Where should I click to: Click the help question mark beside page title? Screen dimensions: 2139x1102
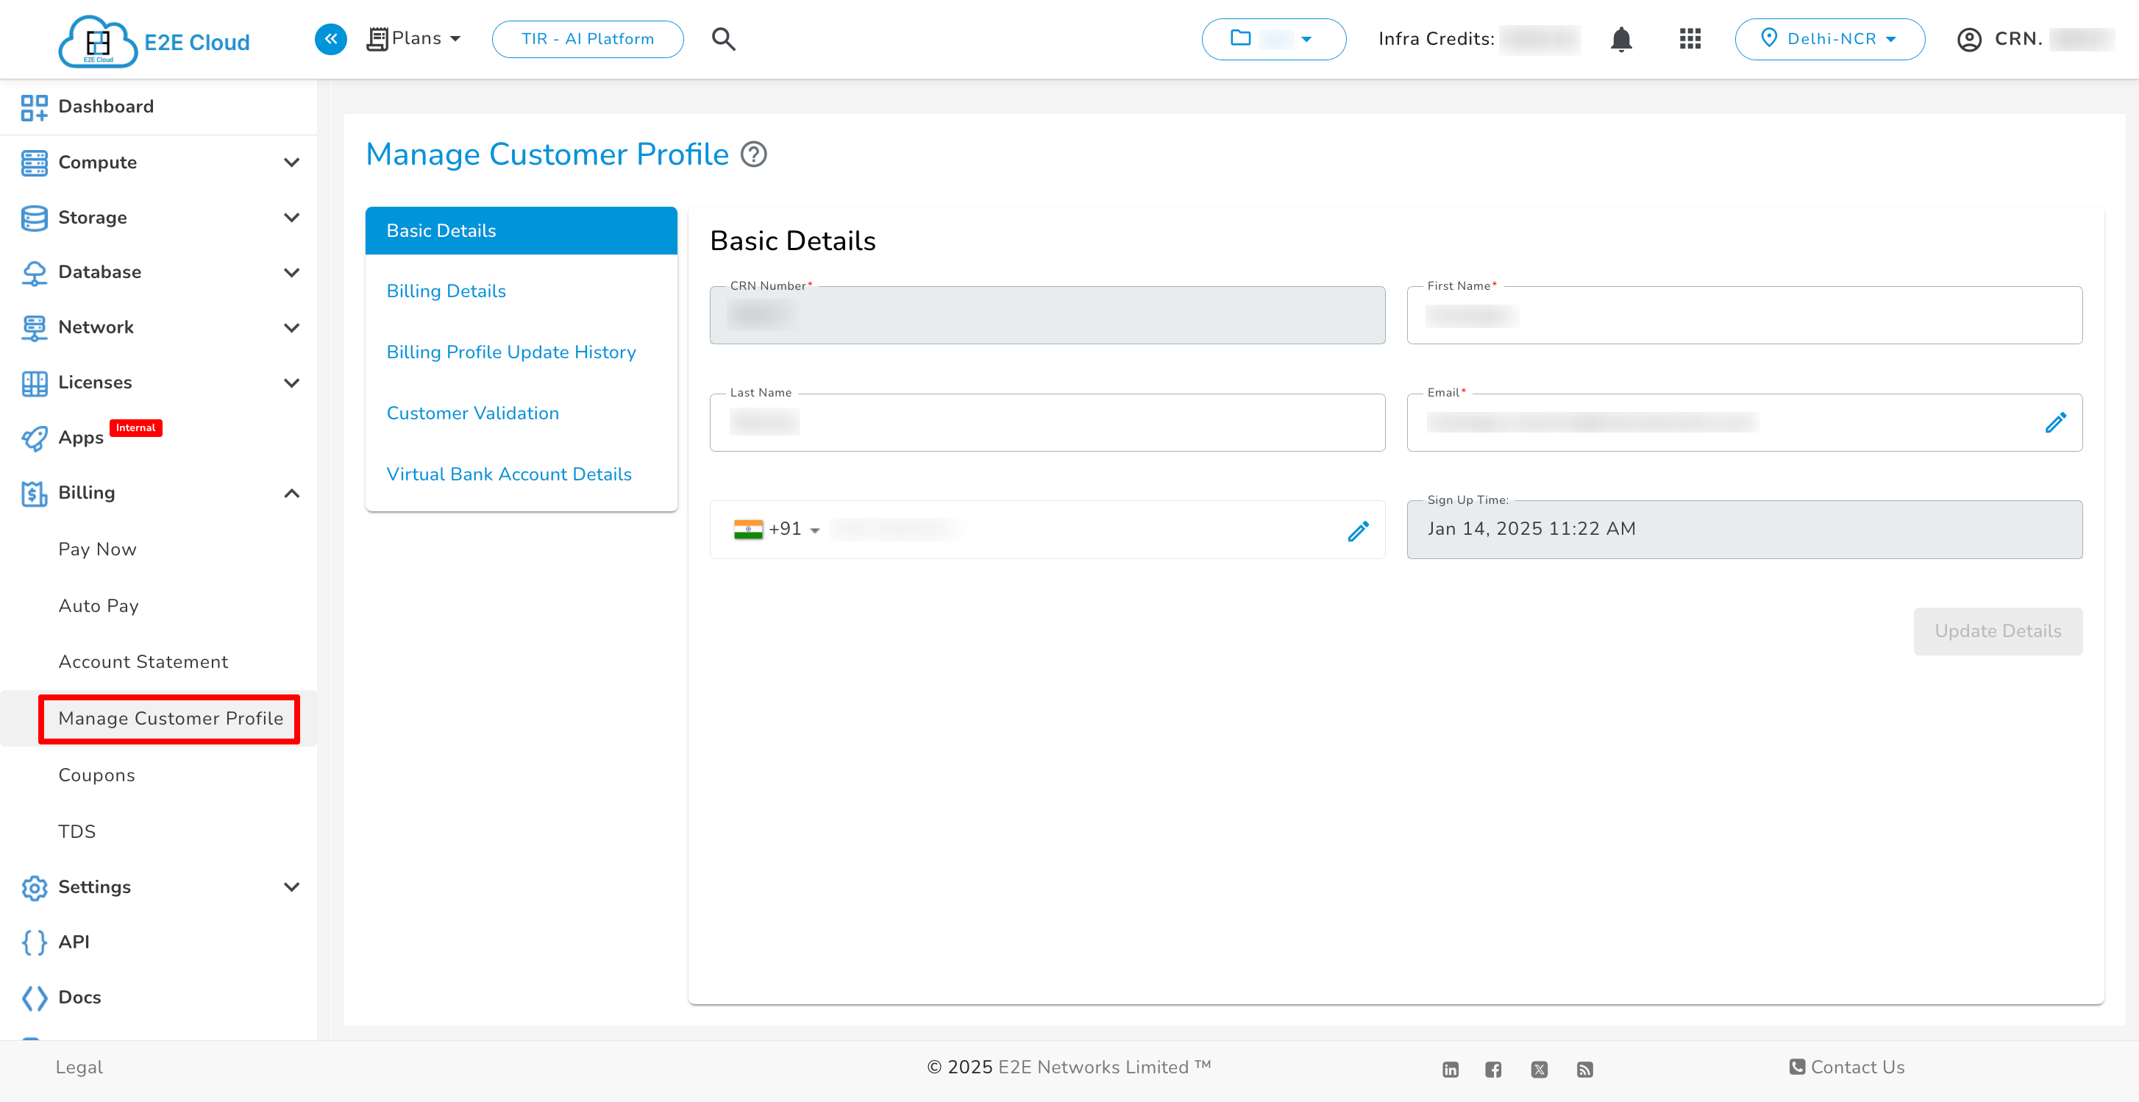click(753, 154)
